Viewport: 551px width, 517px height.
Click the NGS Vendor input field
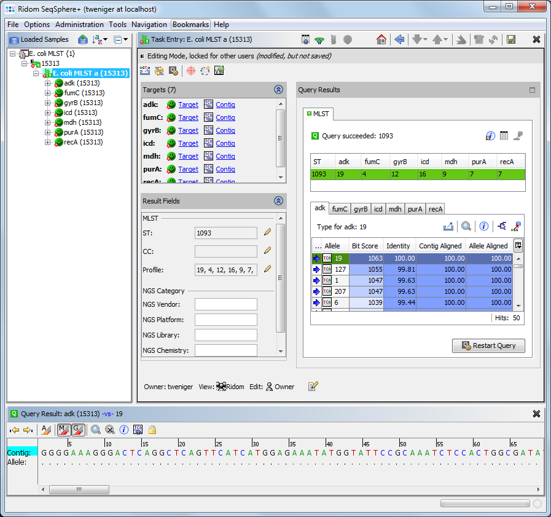[x=225, y=304]
